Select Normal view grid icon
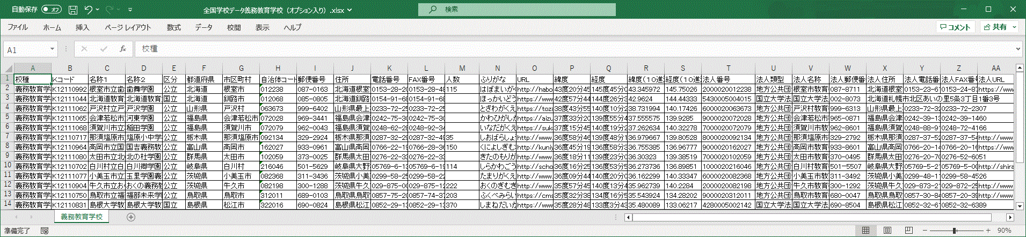Viewport: 1026px width, 237px height. click(x=865, y=231)
